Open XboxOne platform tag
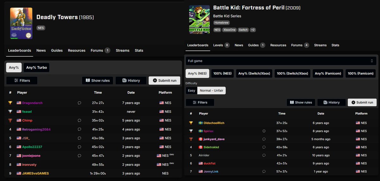Image resolution: width=380 pixels, height=181 pixels. 229,30
